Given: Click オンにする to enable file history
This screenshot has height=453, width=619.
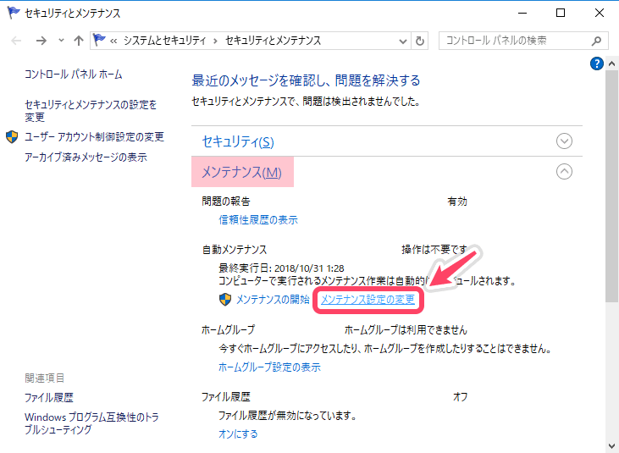Looking at the screenshot, I should coord(238,434).
